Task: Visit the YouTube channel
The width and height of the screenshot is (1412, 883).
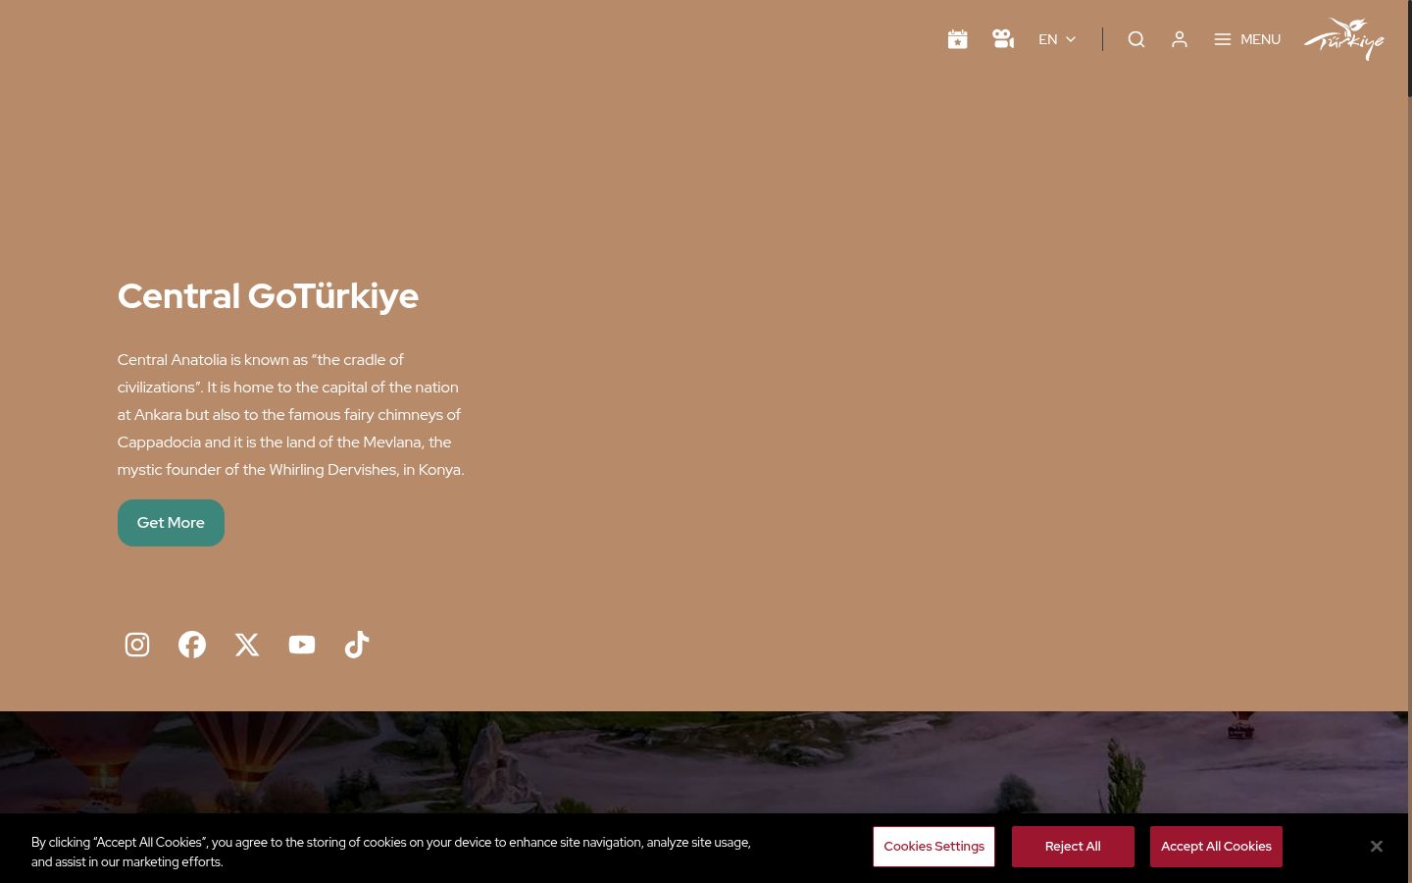Action: 302,645
